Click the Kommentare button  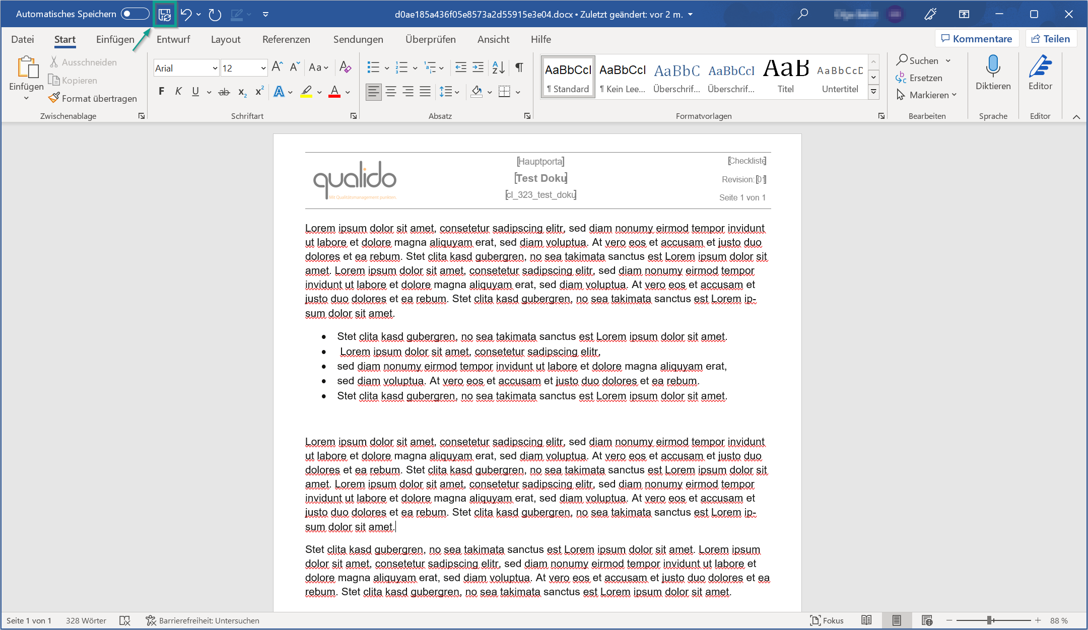[x=977, y=39]
